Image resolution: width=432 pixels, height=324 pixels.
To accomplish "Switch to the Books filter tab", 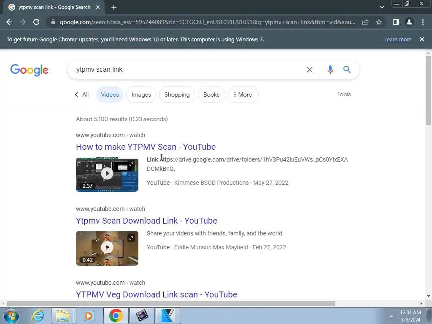I will (x=211, y=94).
